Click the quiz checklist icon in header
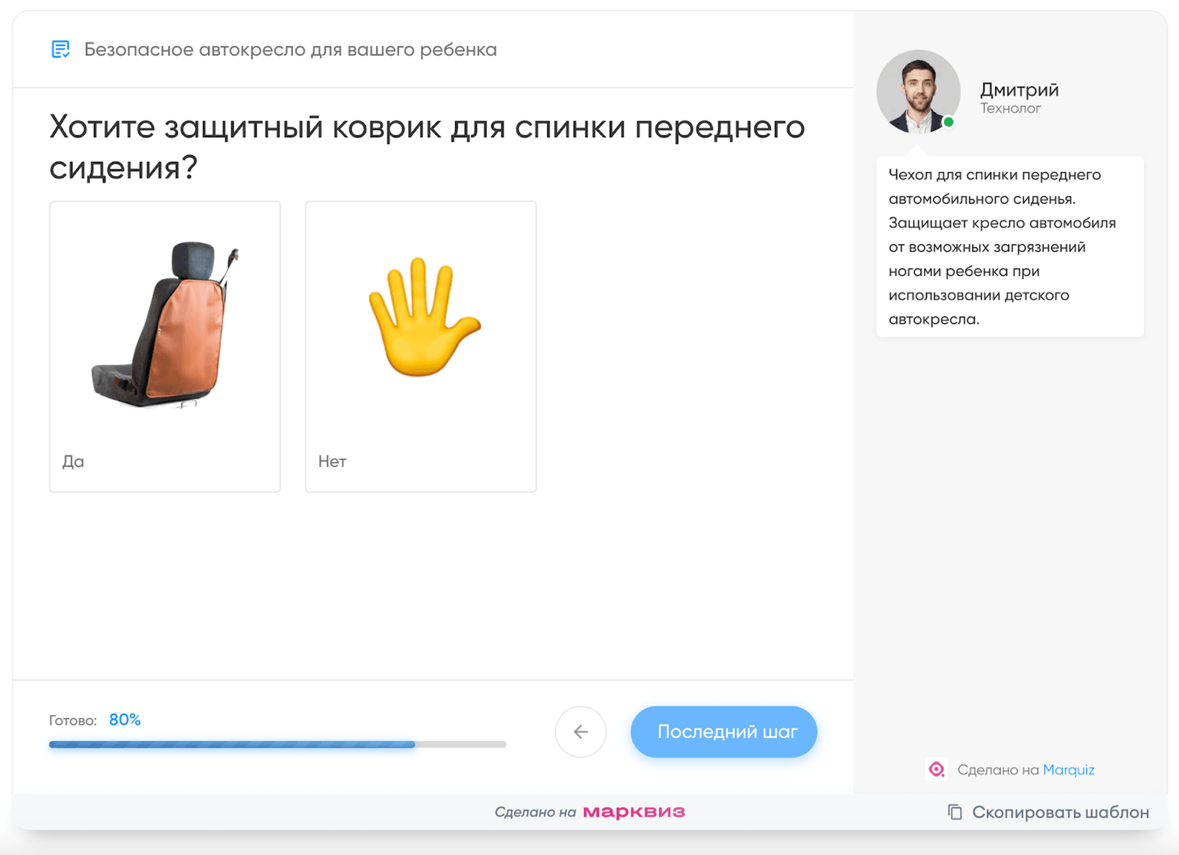The height and width of the screenshot is (855, 1179). click(60, 49)
